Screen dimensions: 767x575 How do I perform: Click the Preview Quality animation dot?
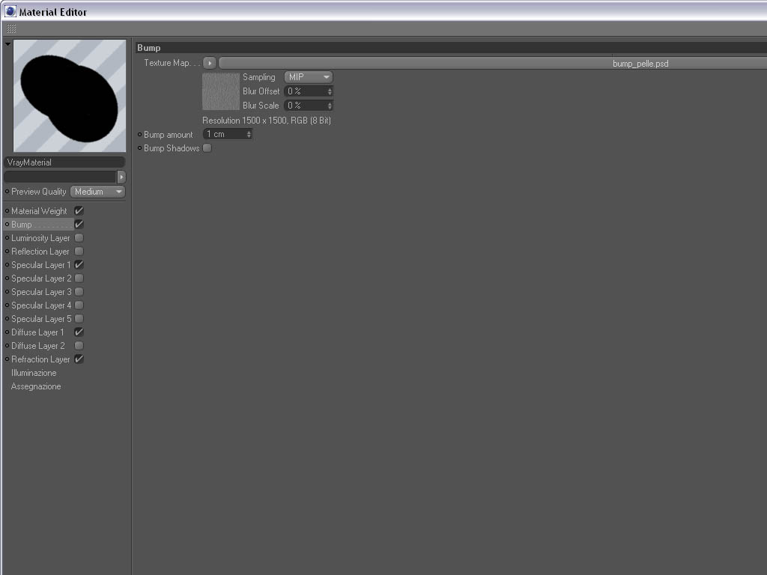tap(7, 191)
